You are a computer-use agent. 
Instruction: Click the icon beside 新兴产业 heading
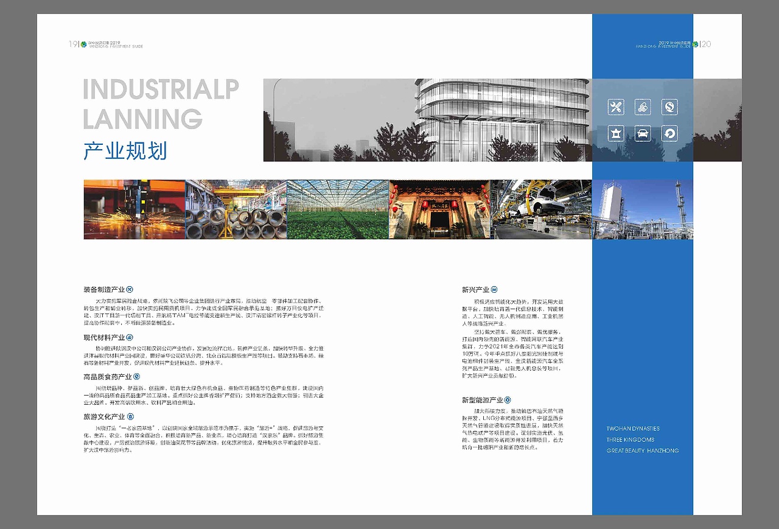click(x=494, y=290)
